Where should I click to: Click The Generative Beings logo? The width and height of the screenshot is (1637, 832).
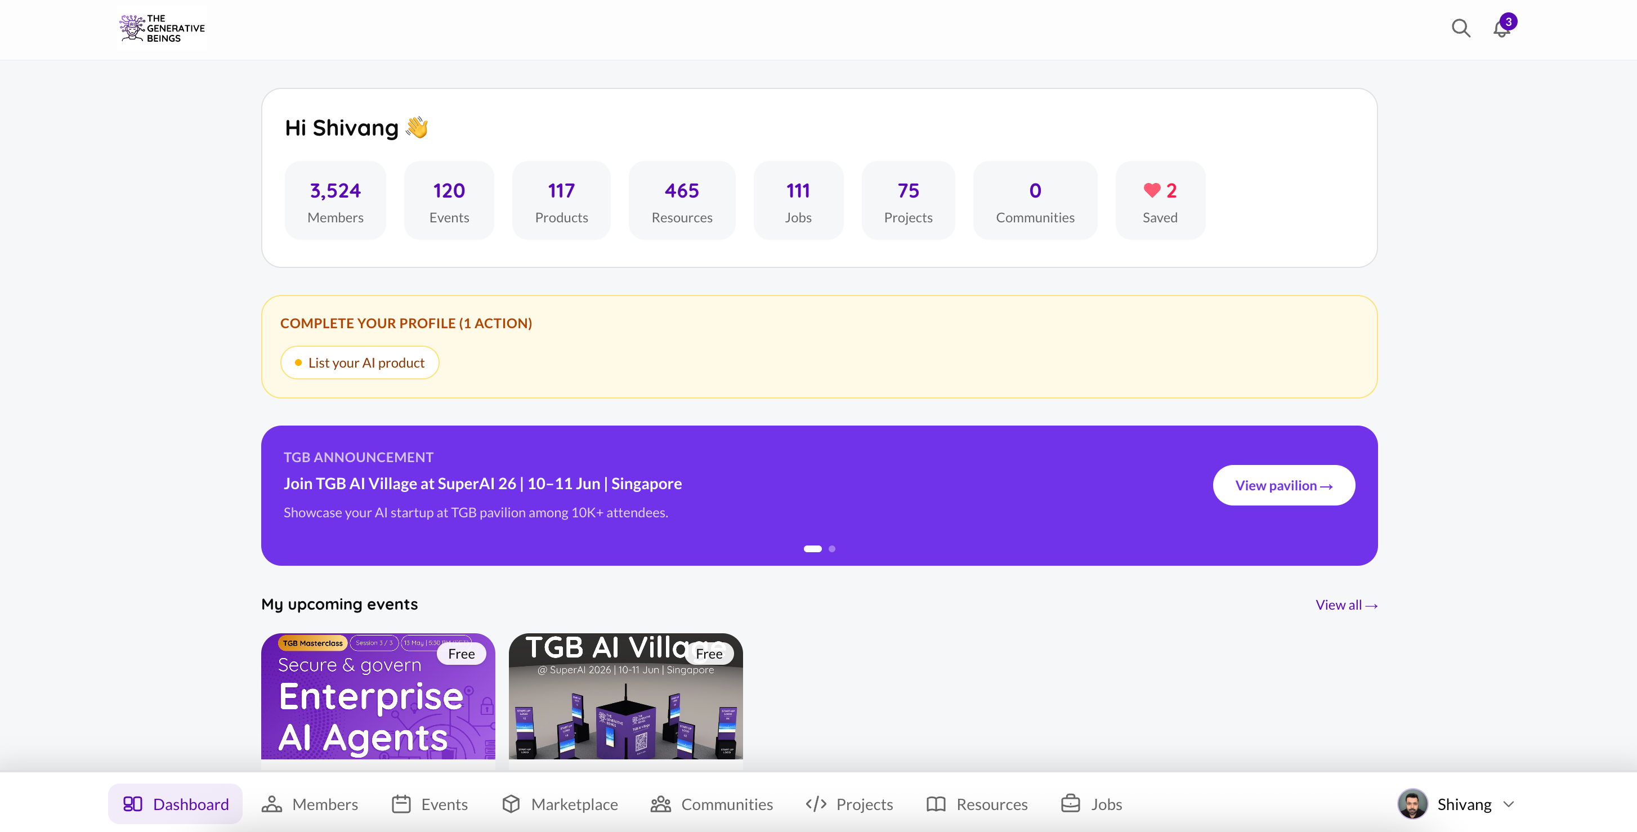(x=162, y=29)
